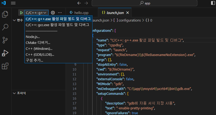Select g++.exe 활성 파일 빌드 및 디버그 option

(58, 19)
